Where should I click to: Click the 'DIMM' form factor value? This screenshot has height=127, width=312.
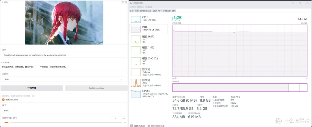coord(234,103)
